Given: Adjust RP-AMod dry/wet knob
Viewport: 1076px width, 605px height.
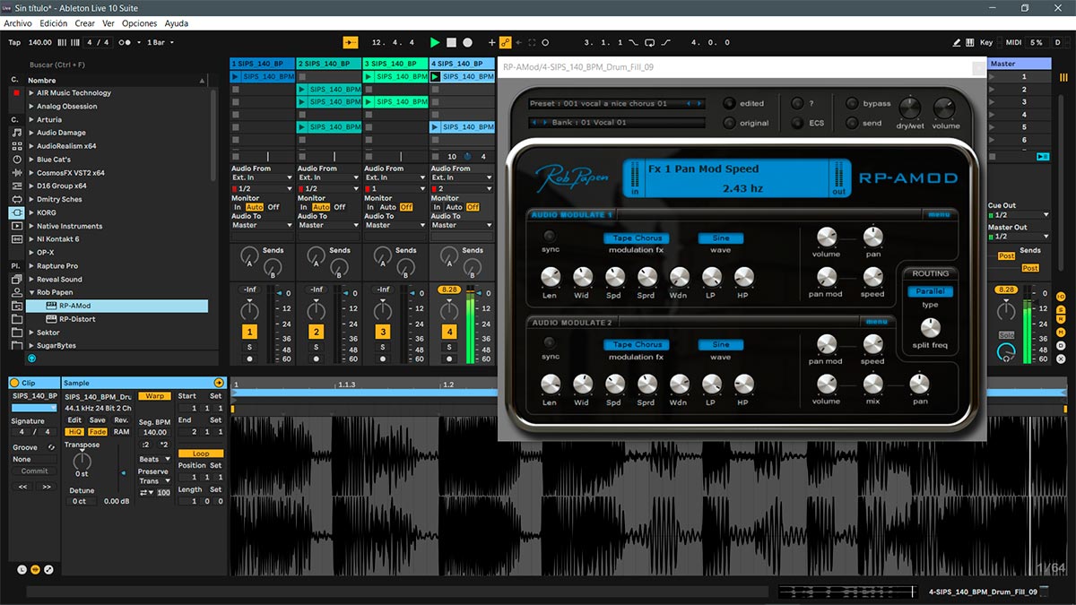Looking at the screenshot, I should tap(909, 108).
